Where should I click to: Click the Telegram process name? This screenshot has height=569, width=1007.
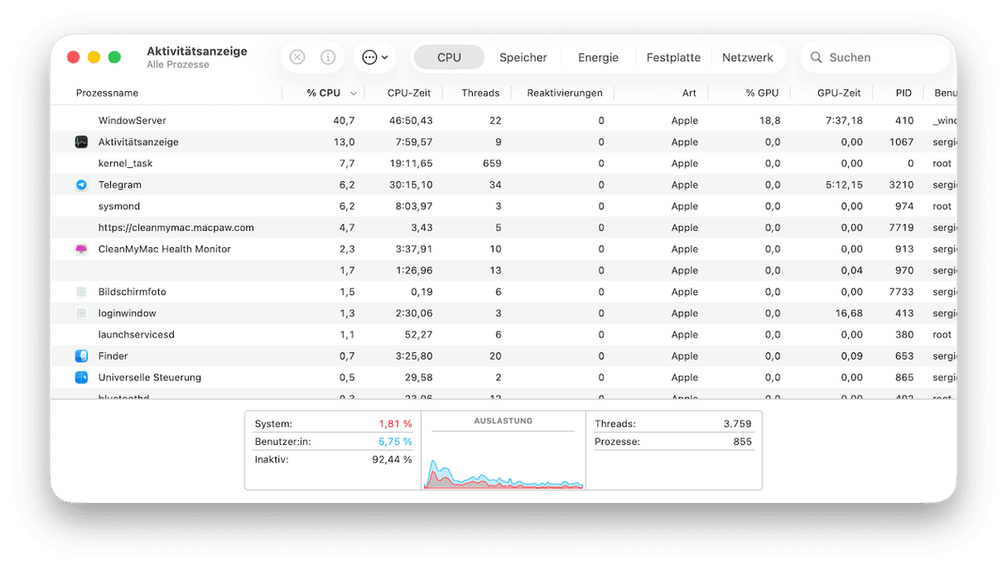pos(120,185)
